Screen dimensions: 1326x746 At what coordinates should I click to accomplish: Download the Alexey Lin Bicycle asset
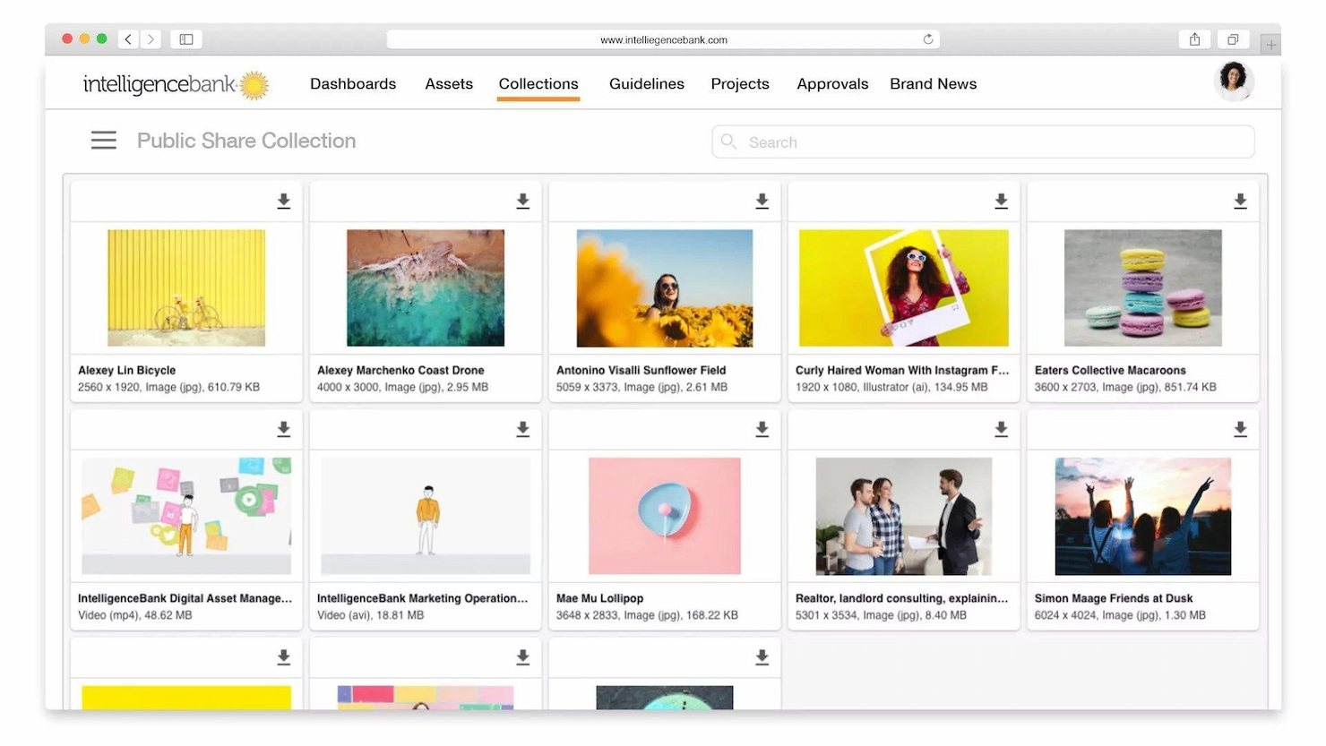(283, 202)
